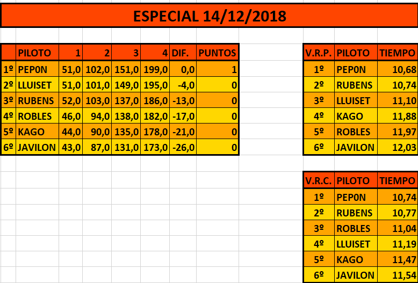The height and width of the screenshot is (283, 418).
Task: Select the TIEMPO header in V.R.C. table
Action: coord(398,180)
